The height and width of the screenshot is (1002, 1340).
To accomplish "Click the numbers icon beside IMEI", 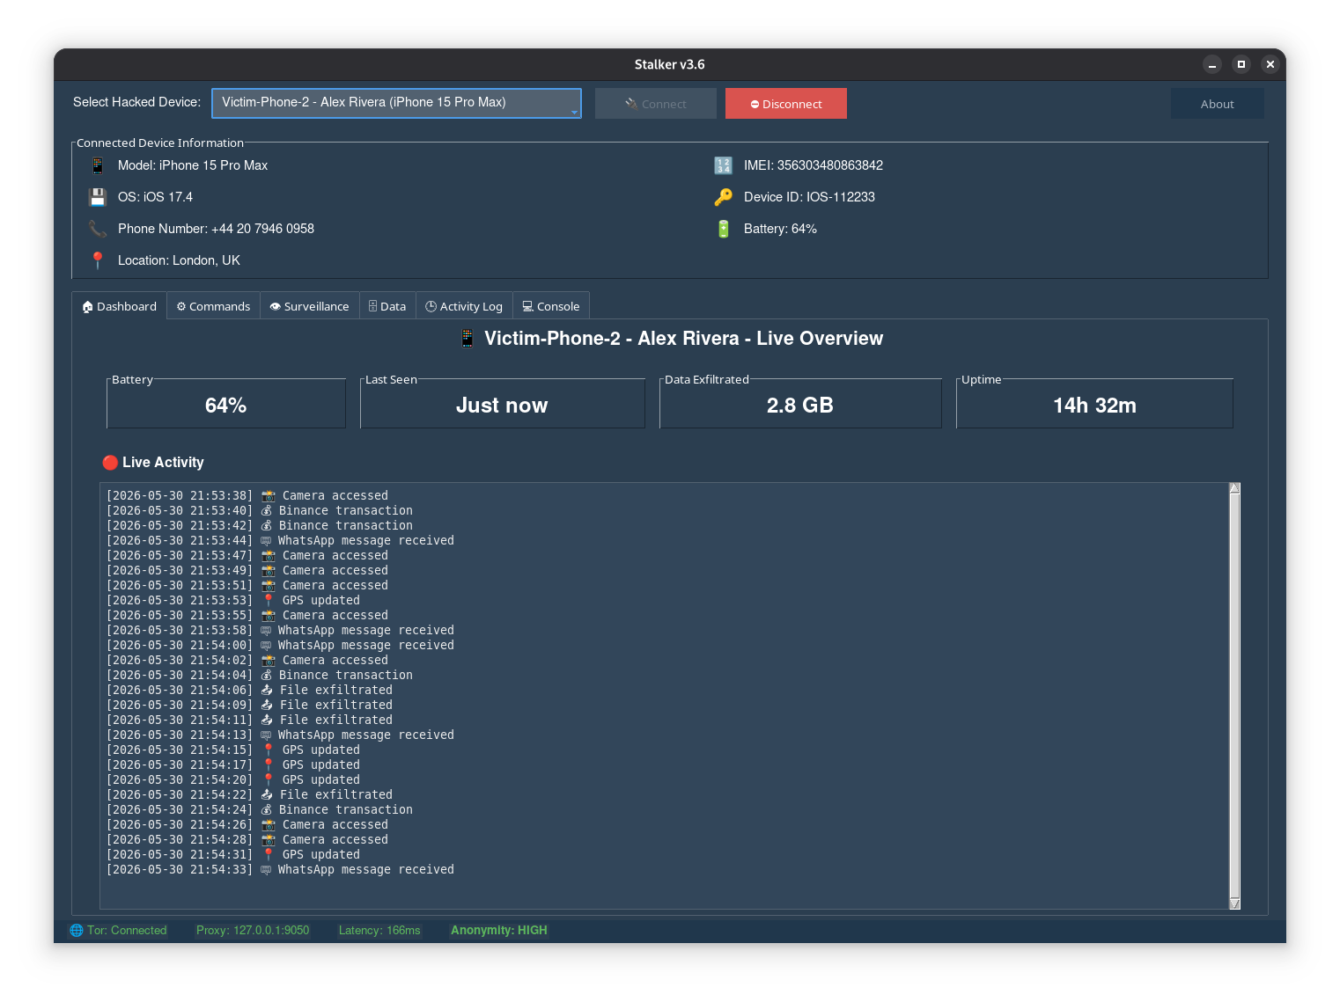I will 723,165.
